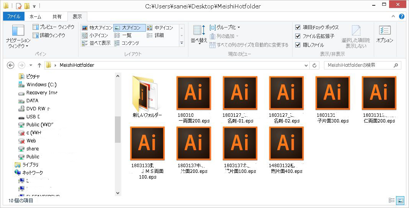Select the 名刺-02.eps file
This screenshot has width=409, height=208.
click(286, 99)
